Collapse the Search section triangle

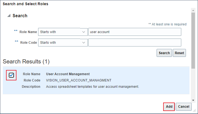coord(9,16)
